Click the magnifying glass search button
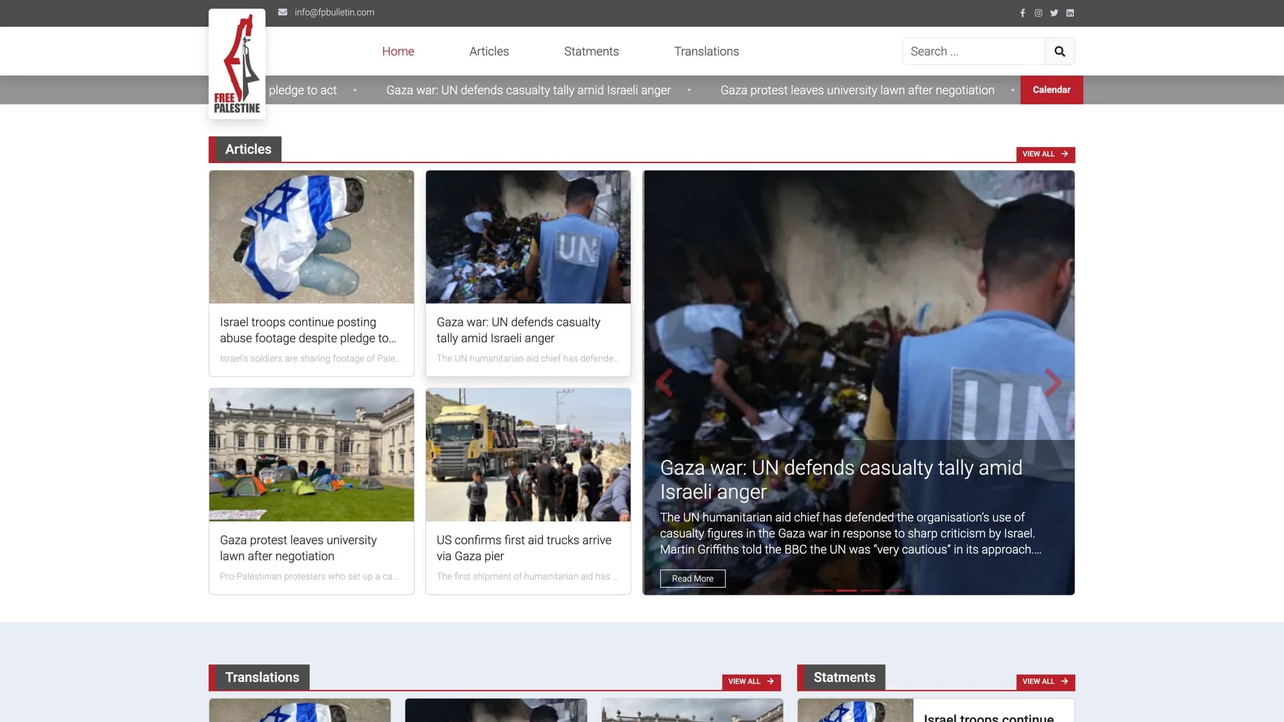1284x722 pixels. click(1059, 51)
